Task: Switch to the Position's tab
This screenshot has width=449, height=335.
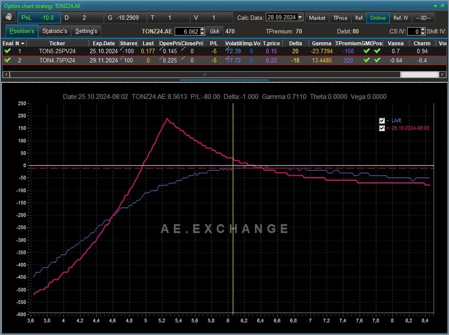Action: click(22, 31)
